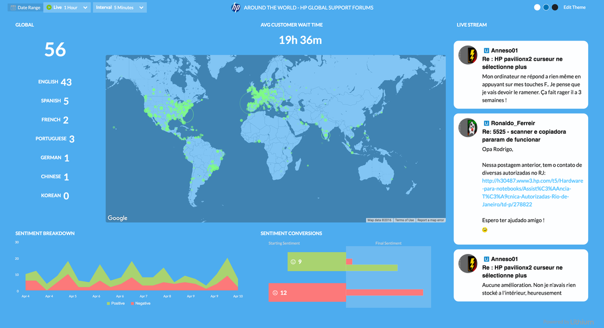The height and width of the screenshot is (328, 604).
Task: Click the Google logo on the map
Action: (x=118, y=218)
